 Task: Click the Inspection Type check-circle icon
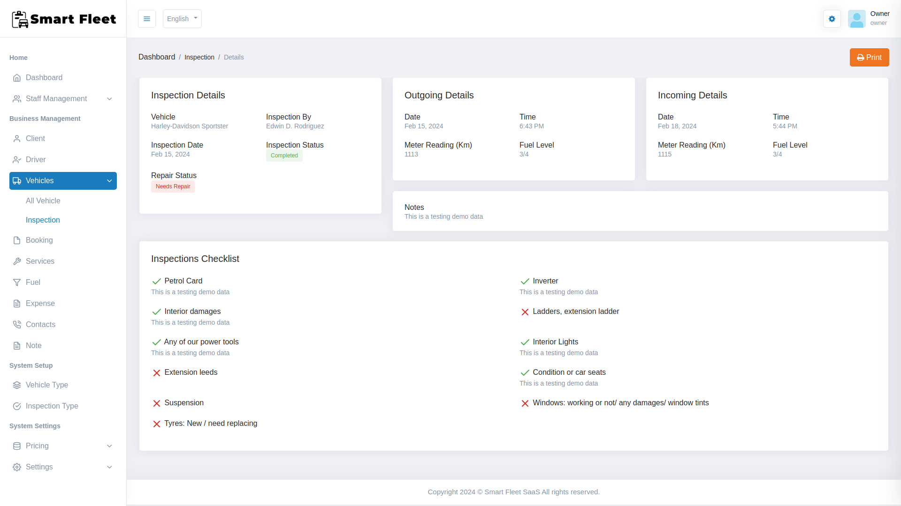tap(17, 406)
